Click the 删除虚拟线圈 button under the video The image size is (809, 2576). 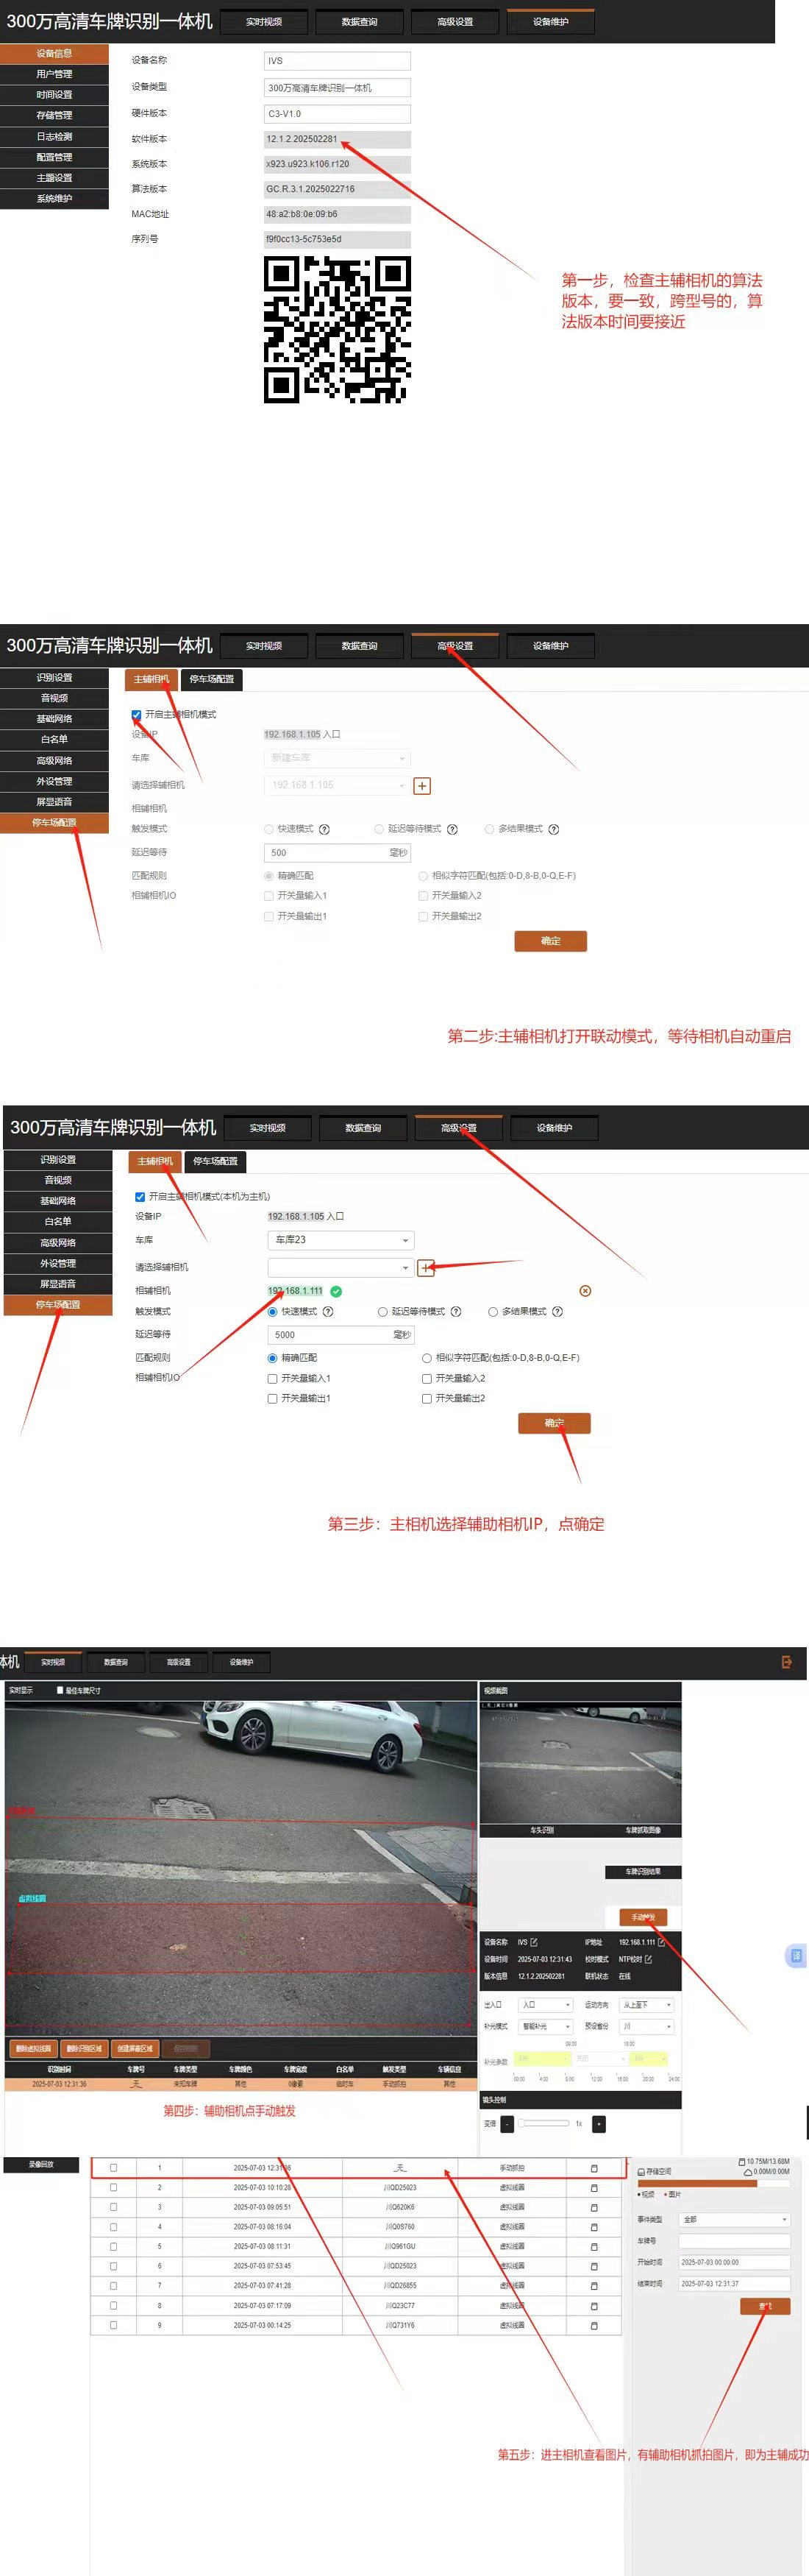33,2048
